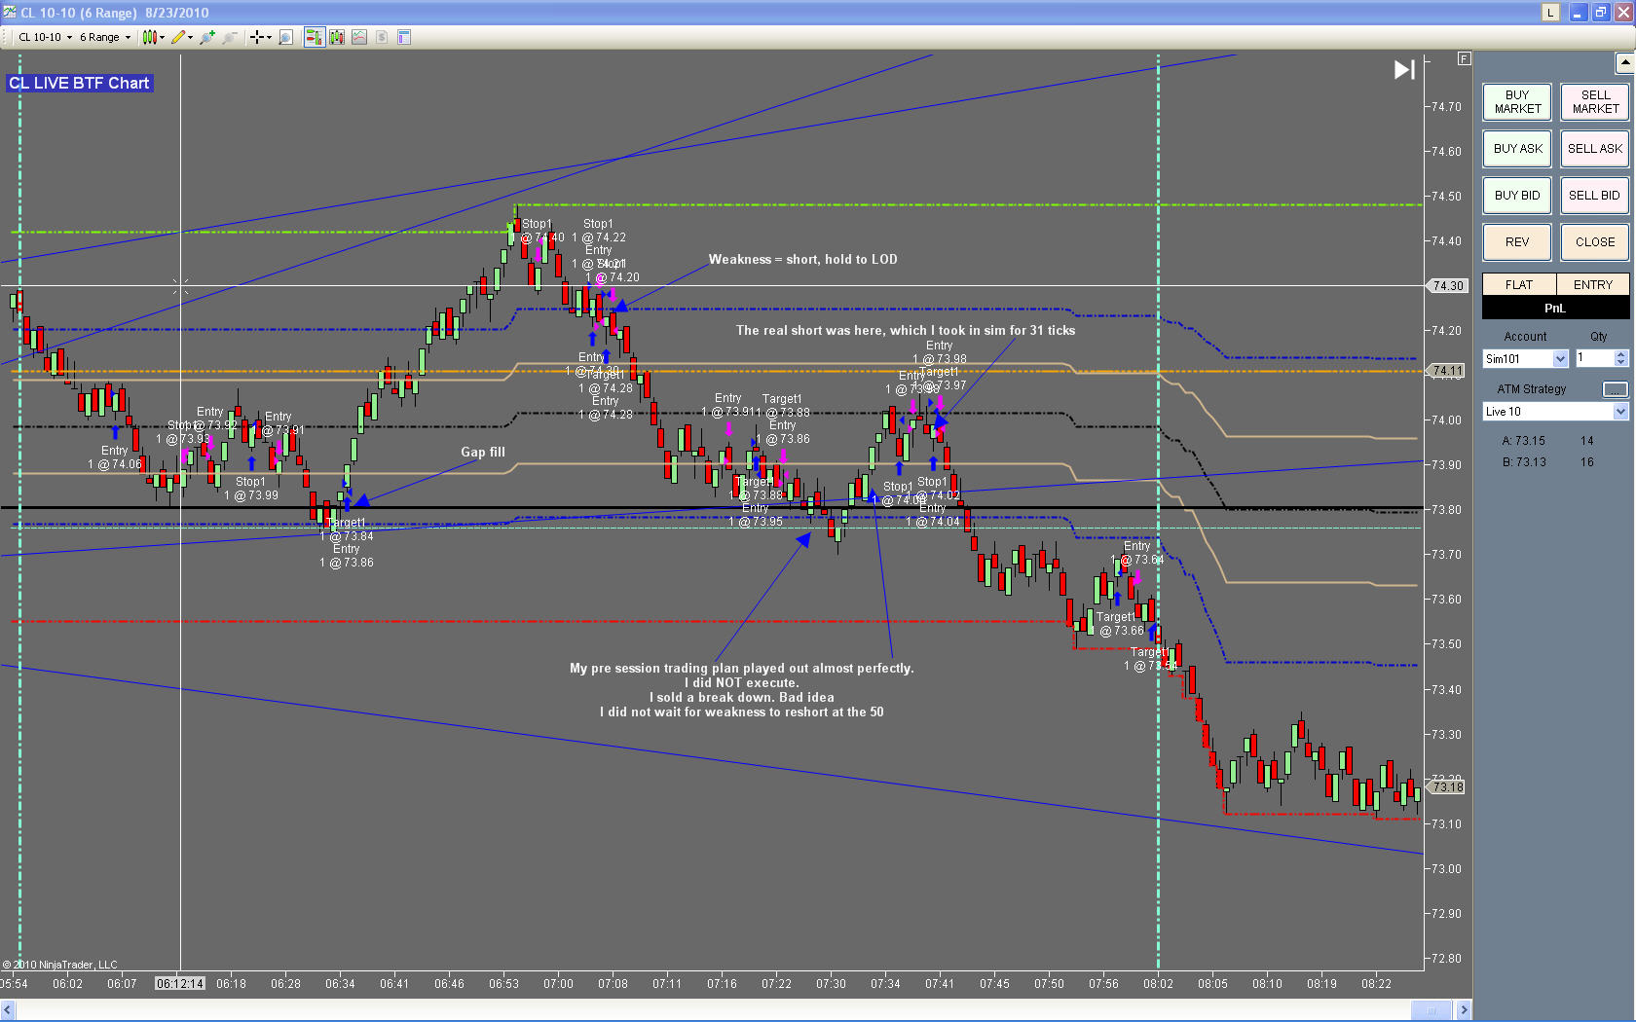Click the horizontal scrollbar thumb

(x=1431, y=1010)
